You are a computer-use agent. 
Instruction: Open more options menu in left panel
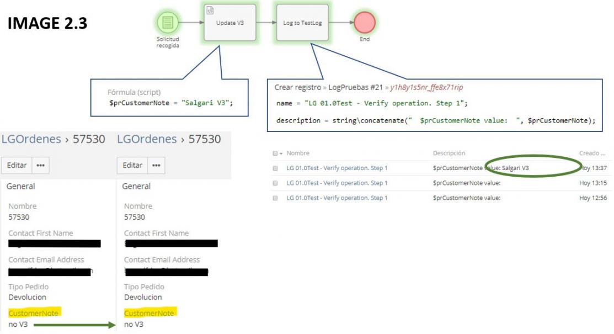tap(40, 165)
